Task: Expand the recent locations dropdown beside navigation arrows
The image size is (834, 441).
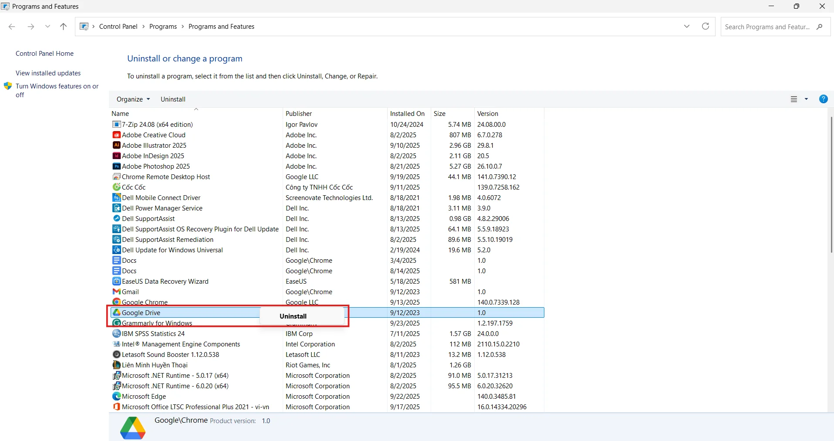Action: coord(47,27)
